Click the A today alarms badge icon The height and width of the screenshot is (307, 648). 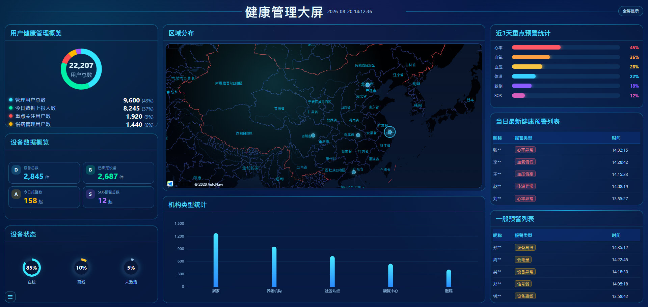(16, 194)
